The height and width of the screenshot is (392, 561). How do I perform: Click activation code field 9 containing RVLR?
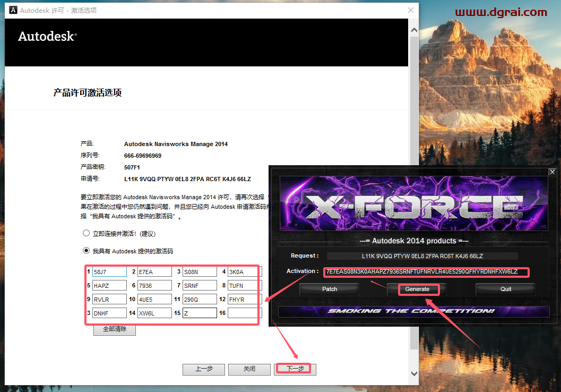[x=109, y=299]
